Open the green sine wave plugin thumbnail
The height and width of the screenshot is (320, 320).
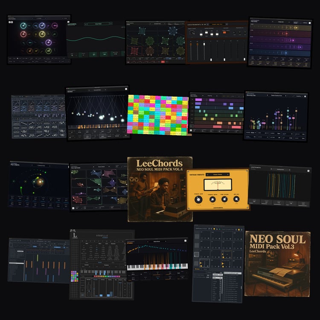[96, 40]
